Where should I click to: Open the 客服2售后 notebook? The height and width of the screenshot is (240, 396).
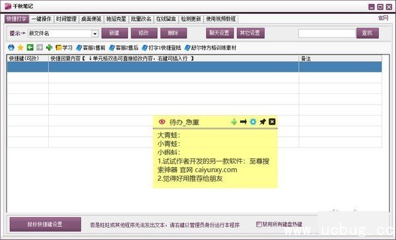click(x=124, y=47)
